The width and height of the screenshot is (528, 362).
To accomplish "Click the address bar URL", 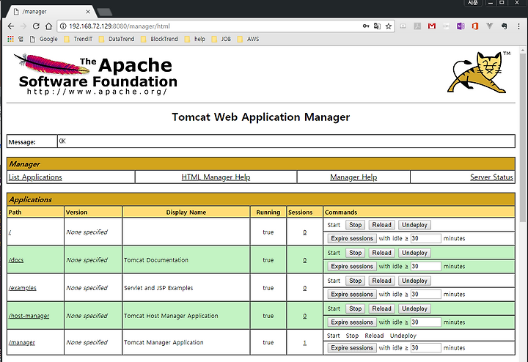I will (120, 26).
